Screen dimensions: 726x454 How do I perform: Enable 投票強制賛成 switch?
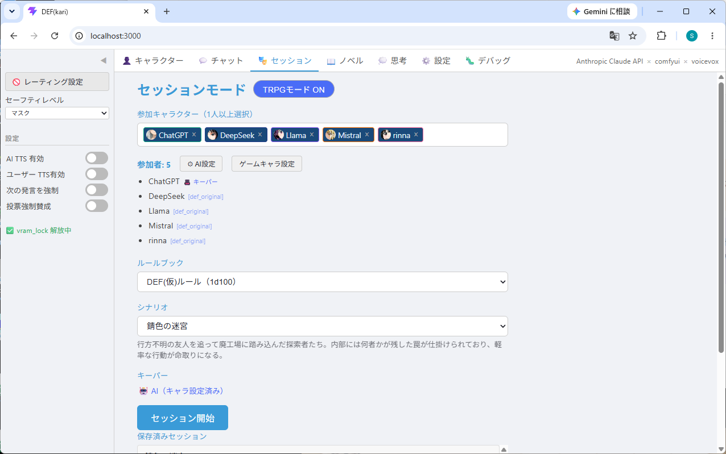[x=97, y=206]
